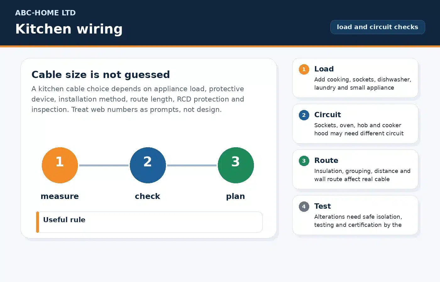Click the blue number 2 badge beside Circuit
Viewport: 440px width, 282px height.
(x=304, y=115)
